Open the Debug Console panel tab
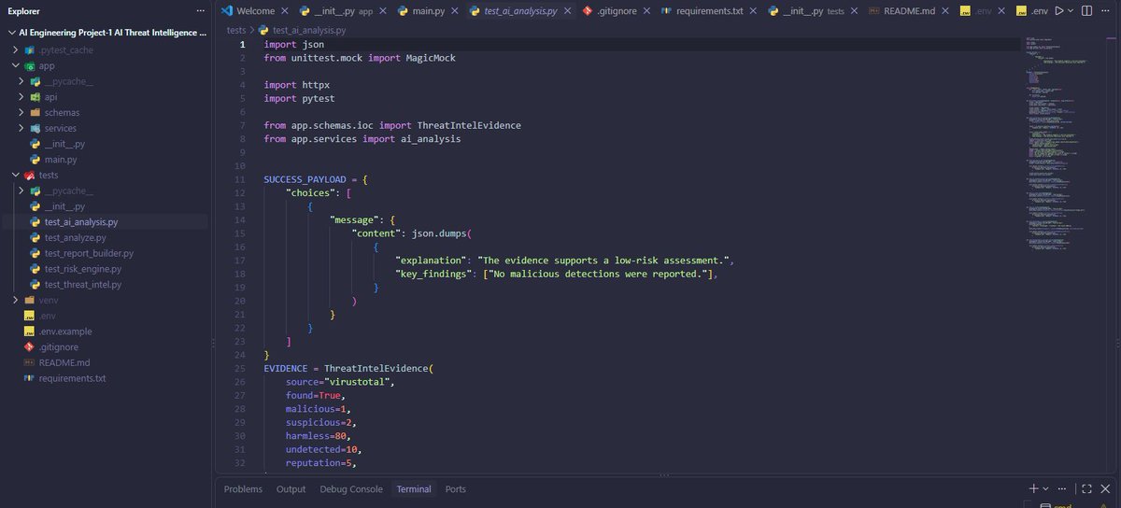This screenshot has width=1121, height=508. coord(351,489)
